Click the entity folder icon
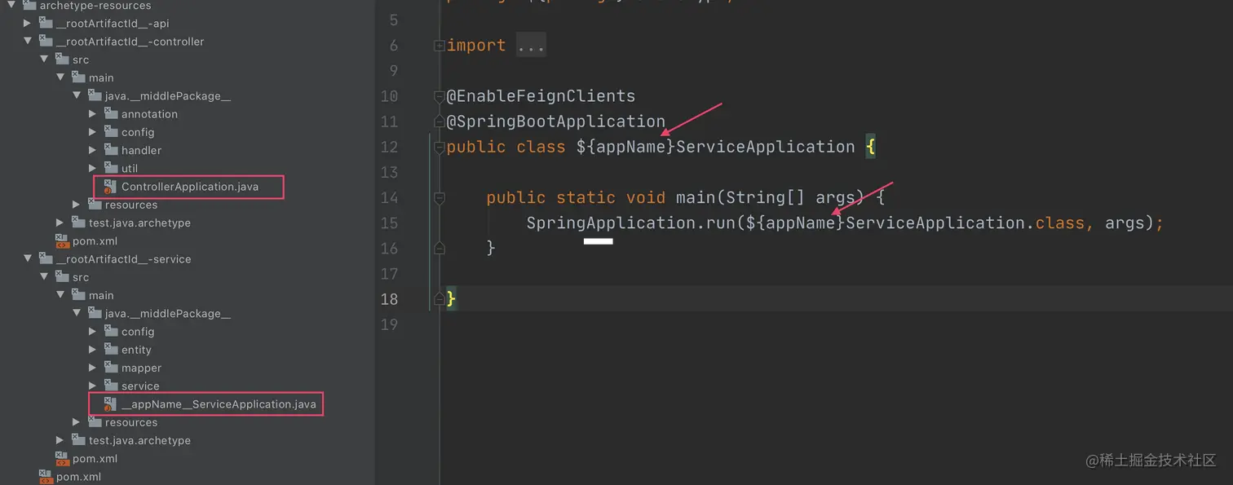 [x=111, y=349]
